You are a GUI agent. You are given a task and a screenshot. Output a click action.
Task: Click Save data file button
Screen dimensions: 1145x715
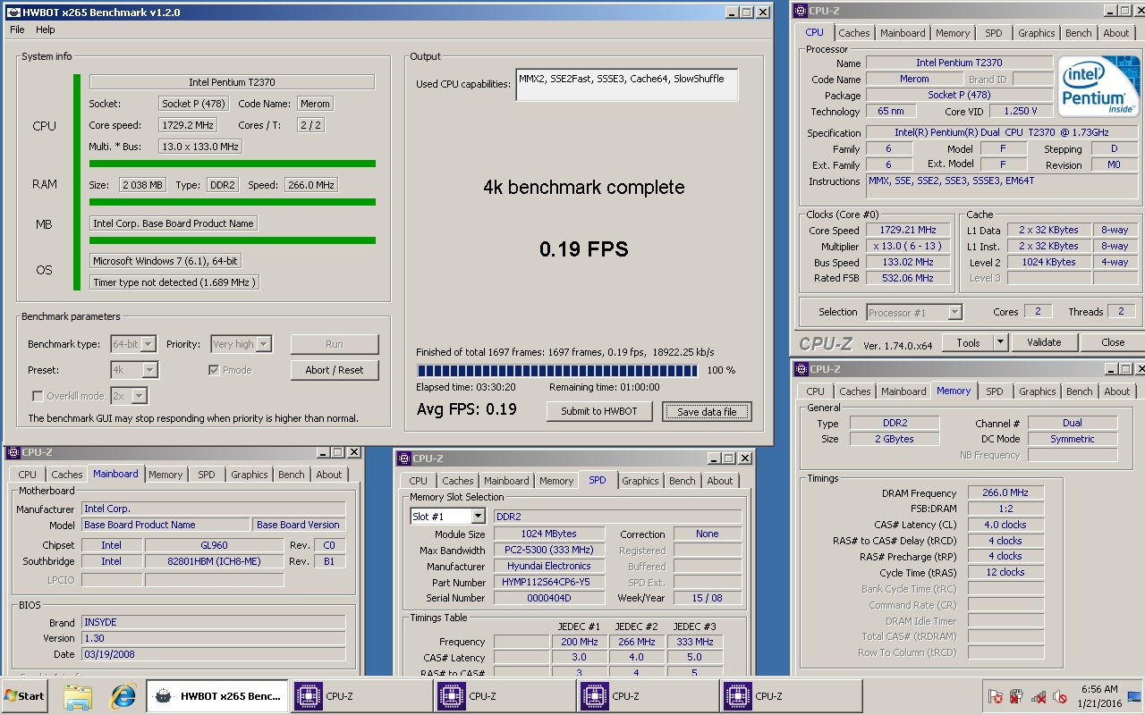pos(707,411)
